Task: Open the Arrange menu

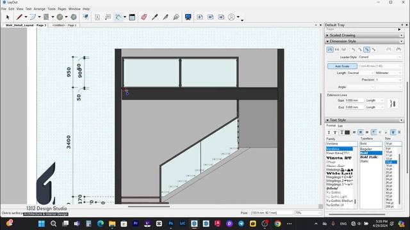Action: coord(40,9)
